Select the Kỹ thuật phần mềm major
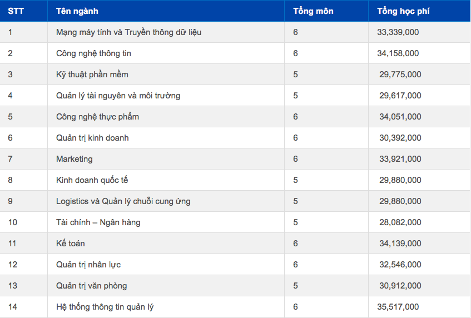 (x=92, y=74)
